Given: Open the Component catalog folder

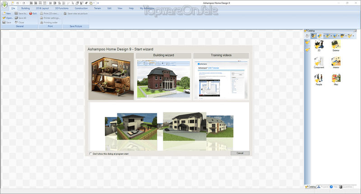Looking at the screenshot, I should [319, 63].
